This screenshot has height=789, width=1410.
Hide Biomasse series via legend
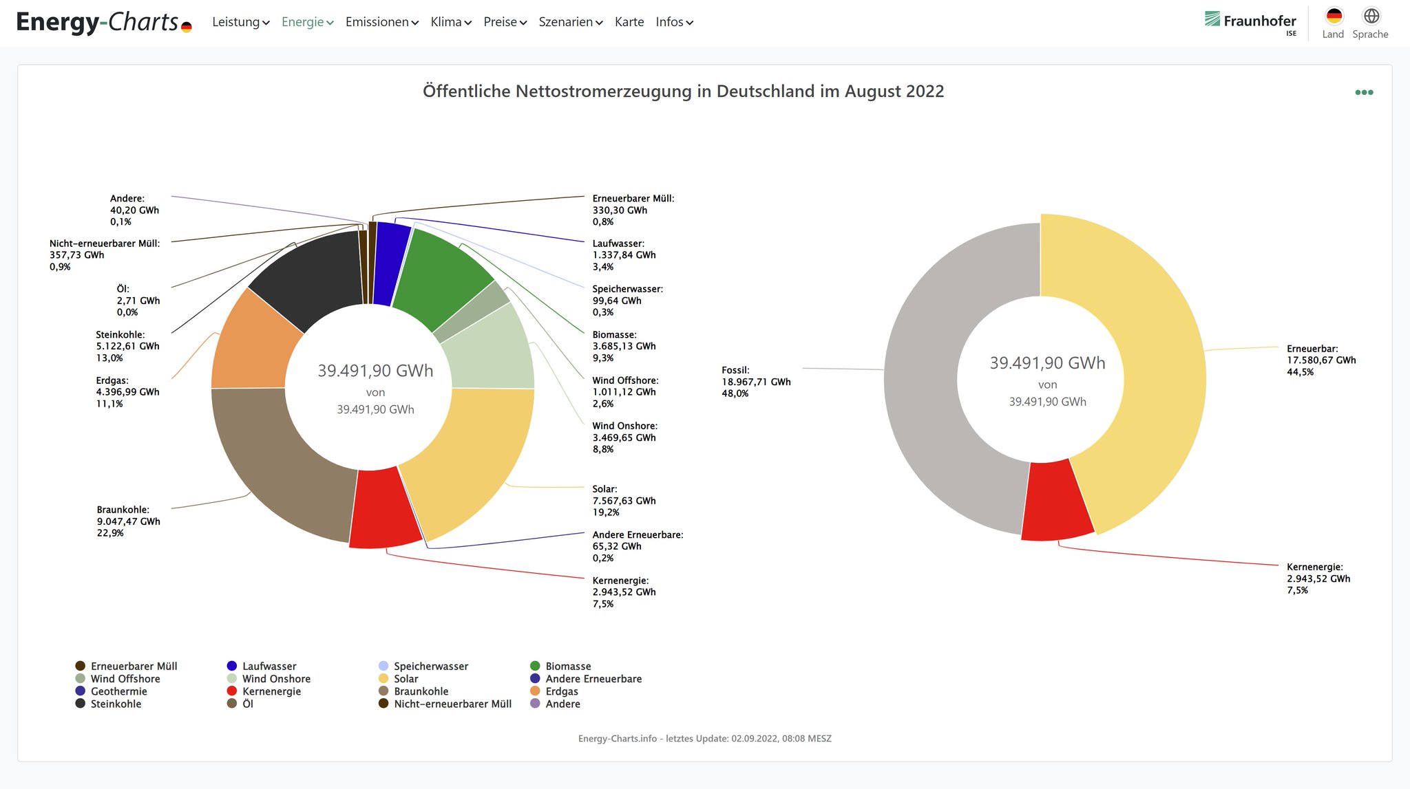(x=568, y=667)
